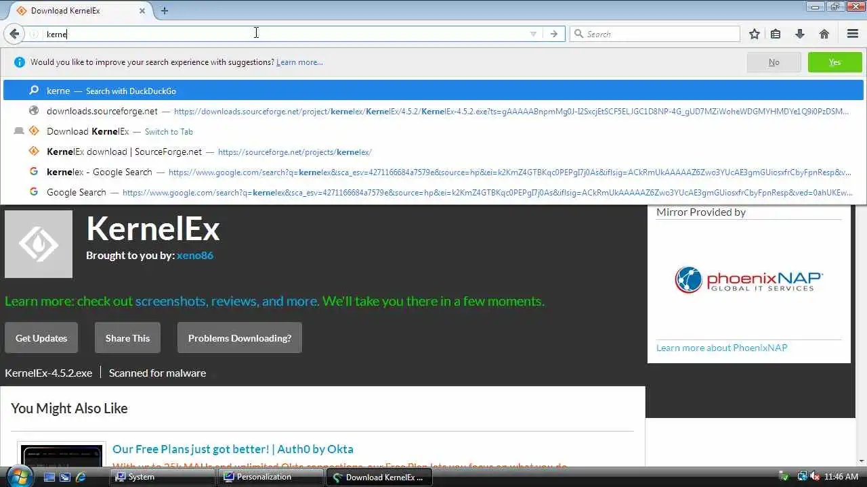Show bookmarks list icon
The image size is (867, 487).
point(776,34)
